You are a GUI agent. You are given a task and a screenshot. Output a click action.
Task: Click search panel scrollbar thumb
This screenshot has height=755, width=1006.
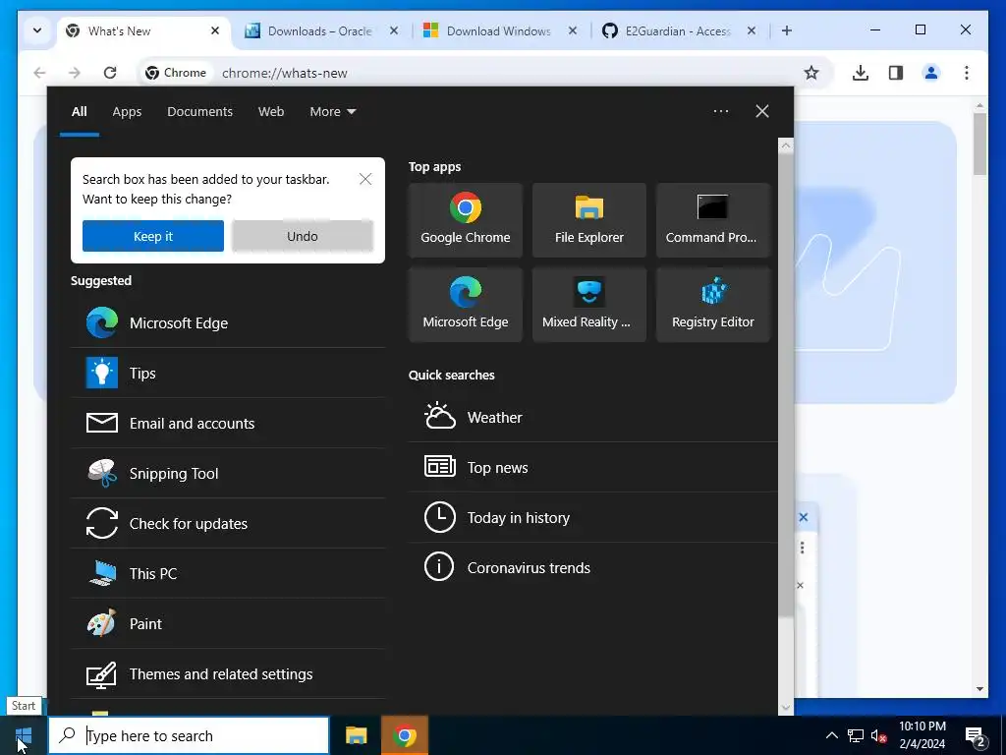pos(786,385)
